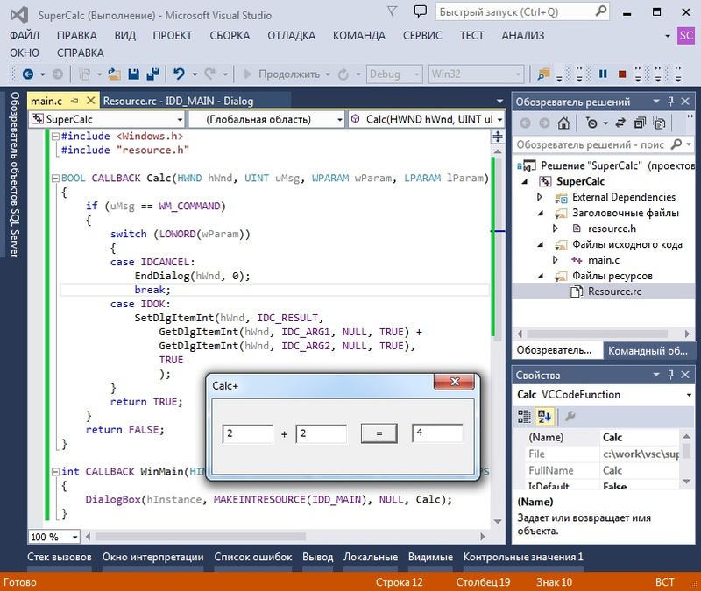
Task: Click the Save icon in the toolbar
Action: click(134, 74)
